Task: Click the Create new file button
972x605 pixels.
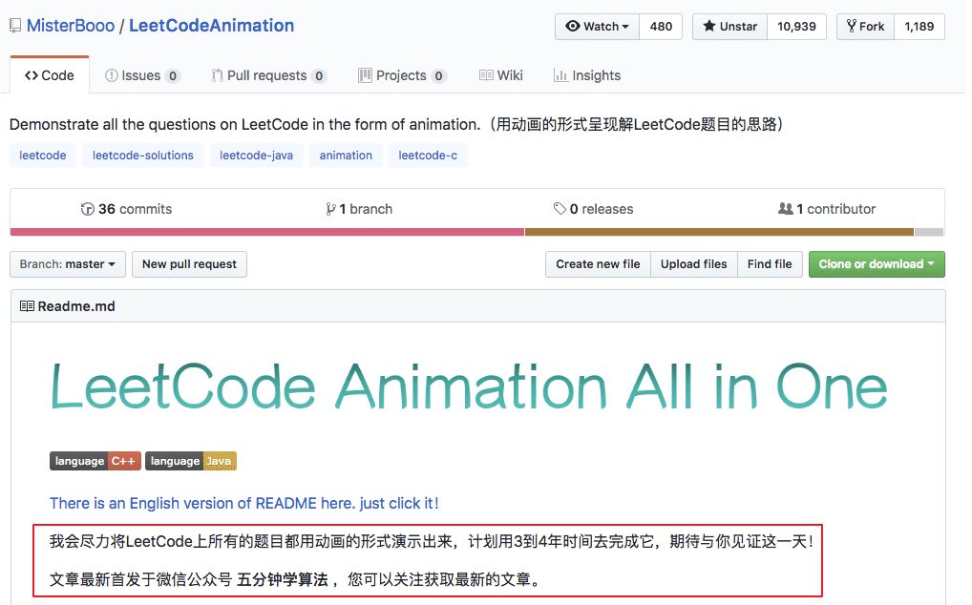Action: coord(599,264)
